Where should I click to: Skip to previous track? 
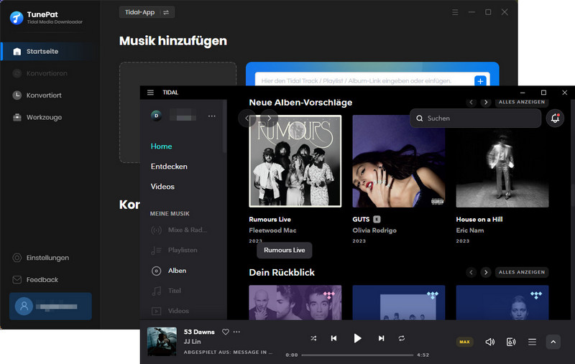coord(333,338)
